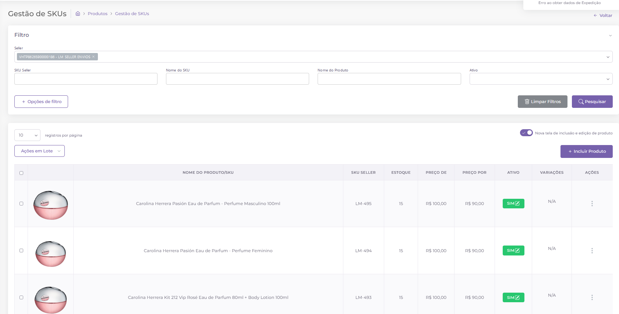Go to Gestão de SKUs breadcrumb
Viewport: 619px width, 314px height.
(132, 14)
